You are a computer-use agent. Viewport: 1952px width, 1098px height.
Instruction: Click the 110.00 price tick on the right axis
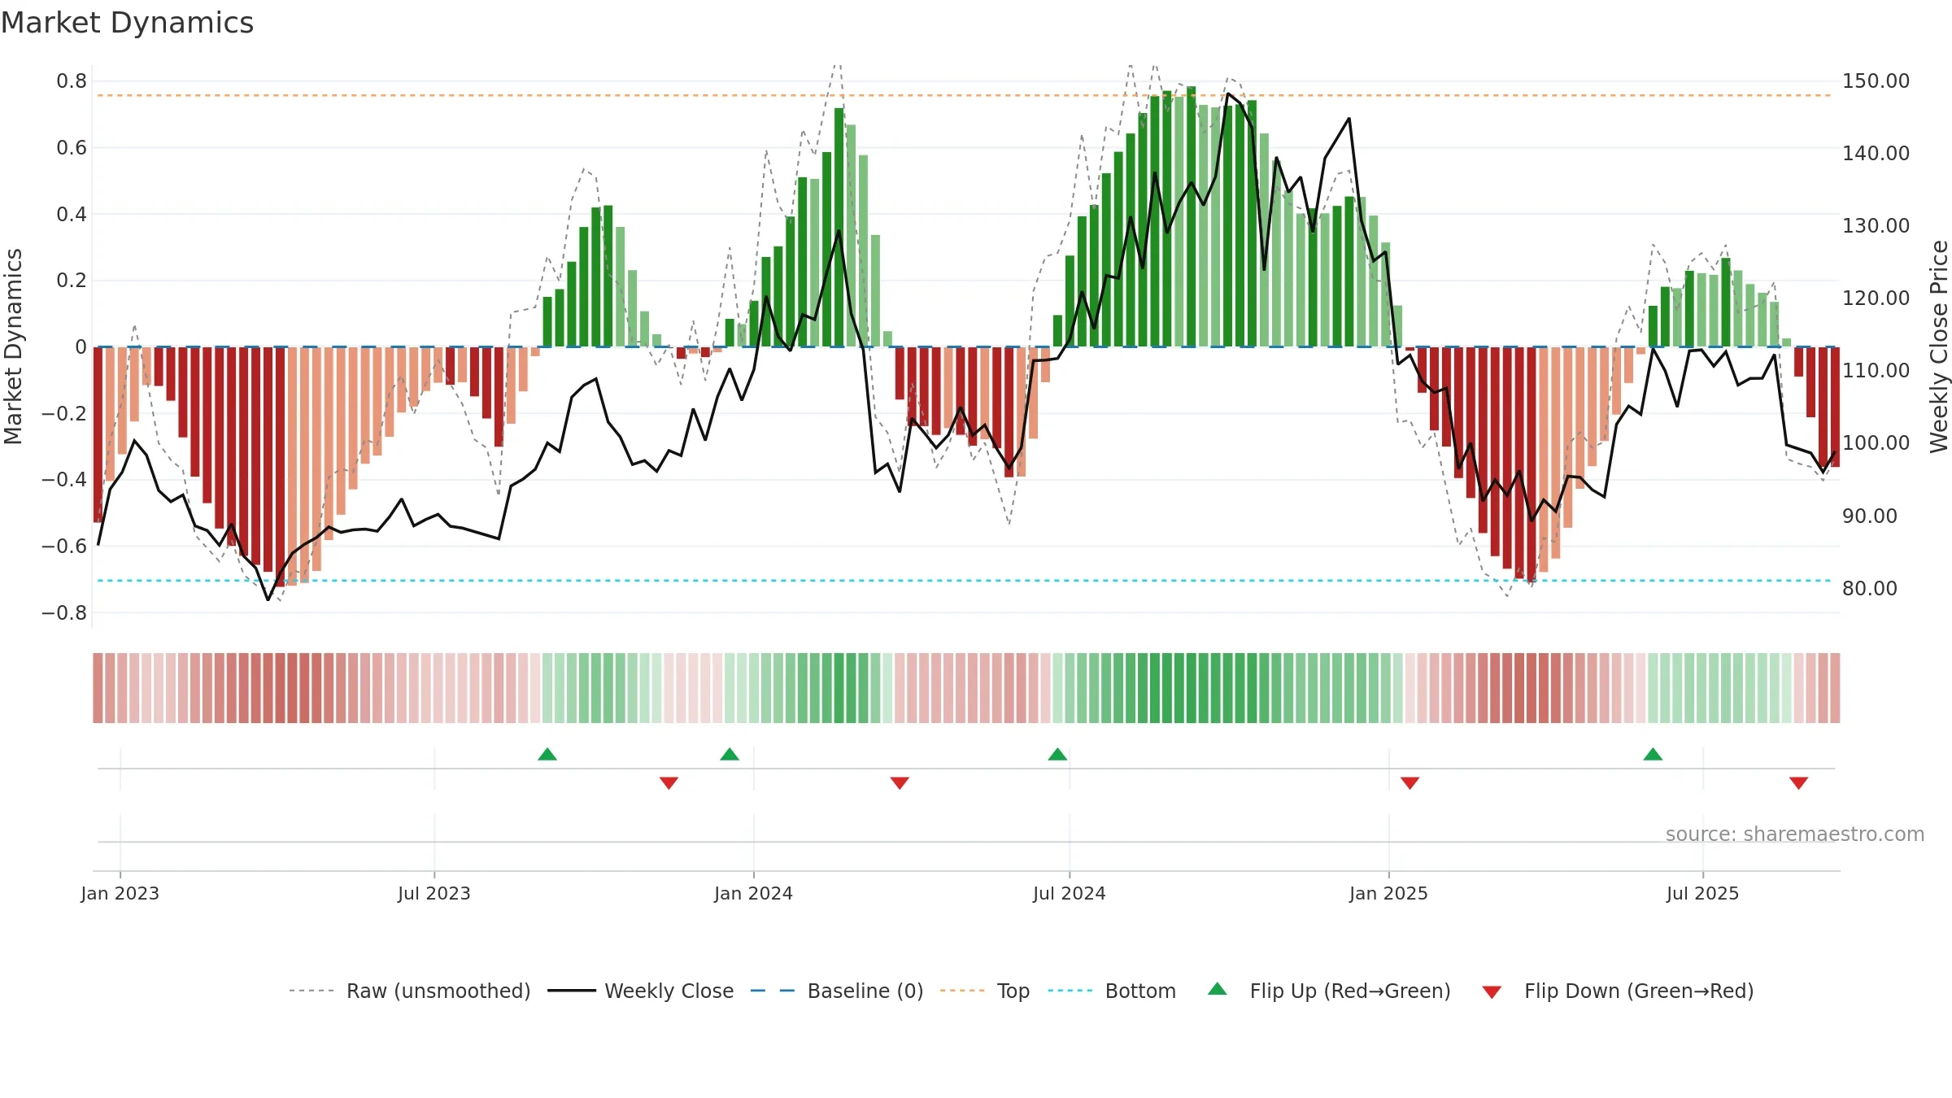click(1876, 371)
